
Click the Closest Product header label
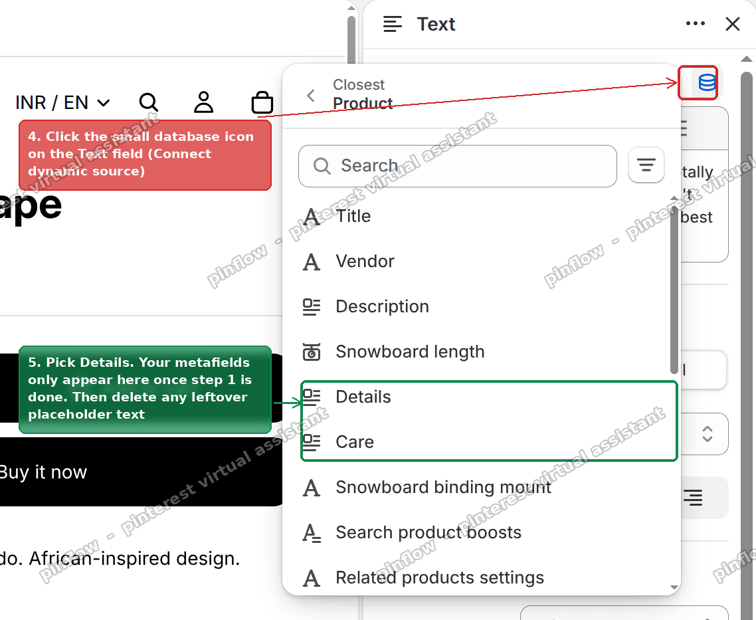363,94
